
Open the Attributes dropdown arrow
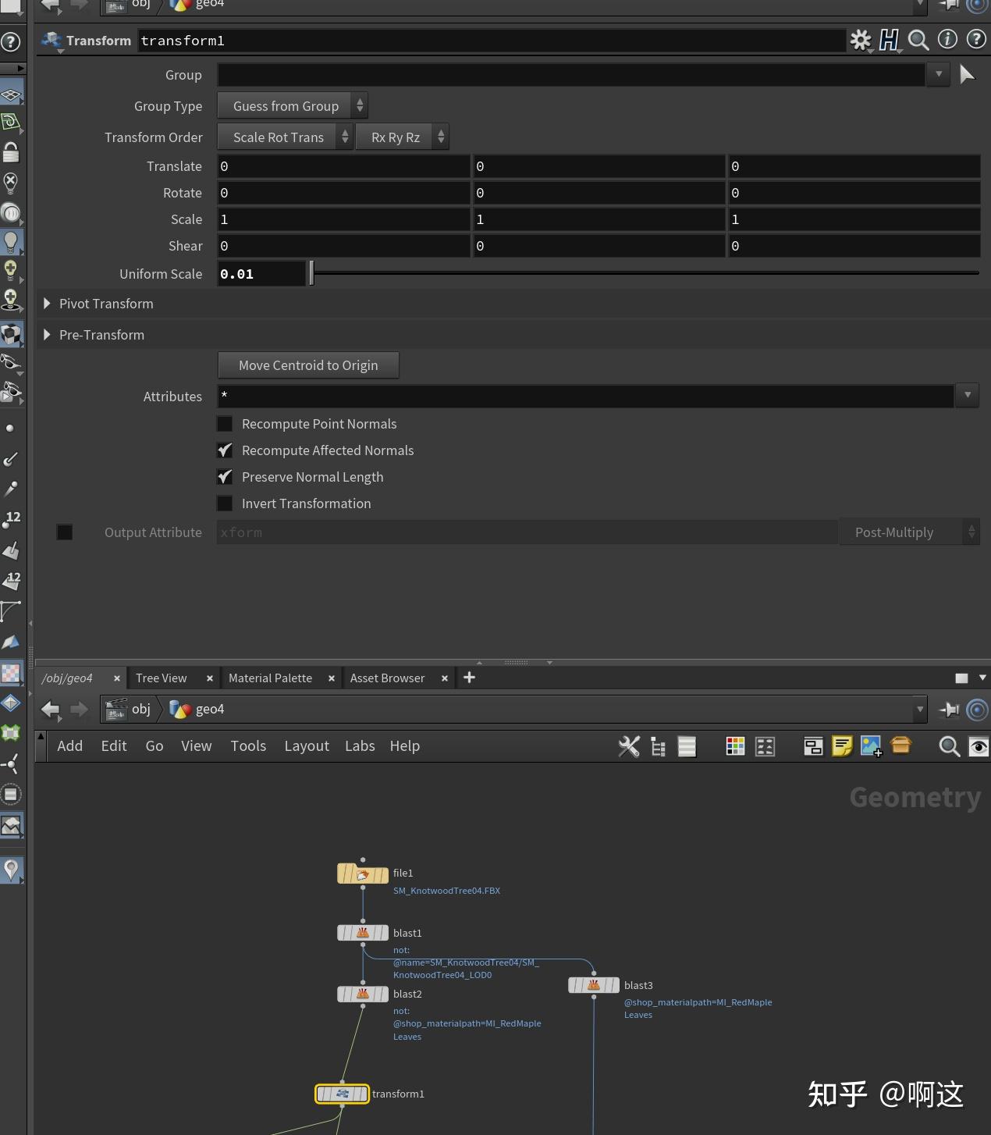[x=968, y=395]
